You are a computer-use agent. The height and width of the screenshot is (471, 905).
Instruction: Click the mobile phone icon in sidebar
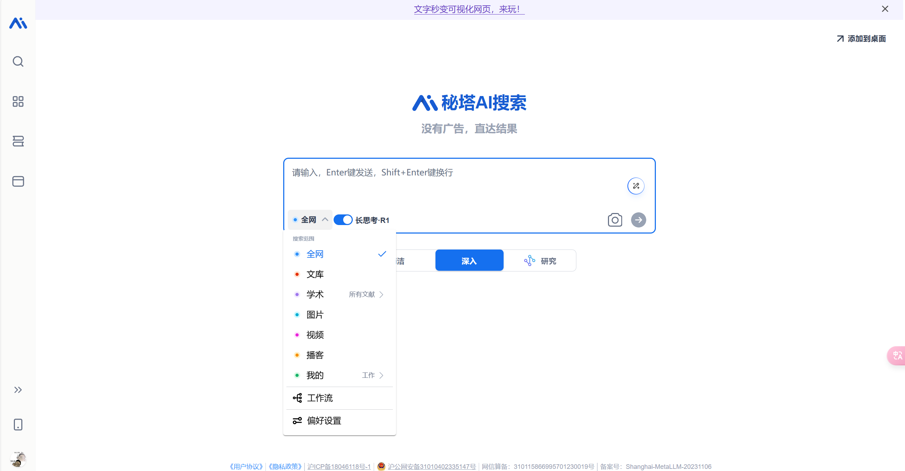[18, 424]
